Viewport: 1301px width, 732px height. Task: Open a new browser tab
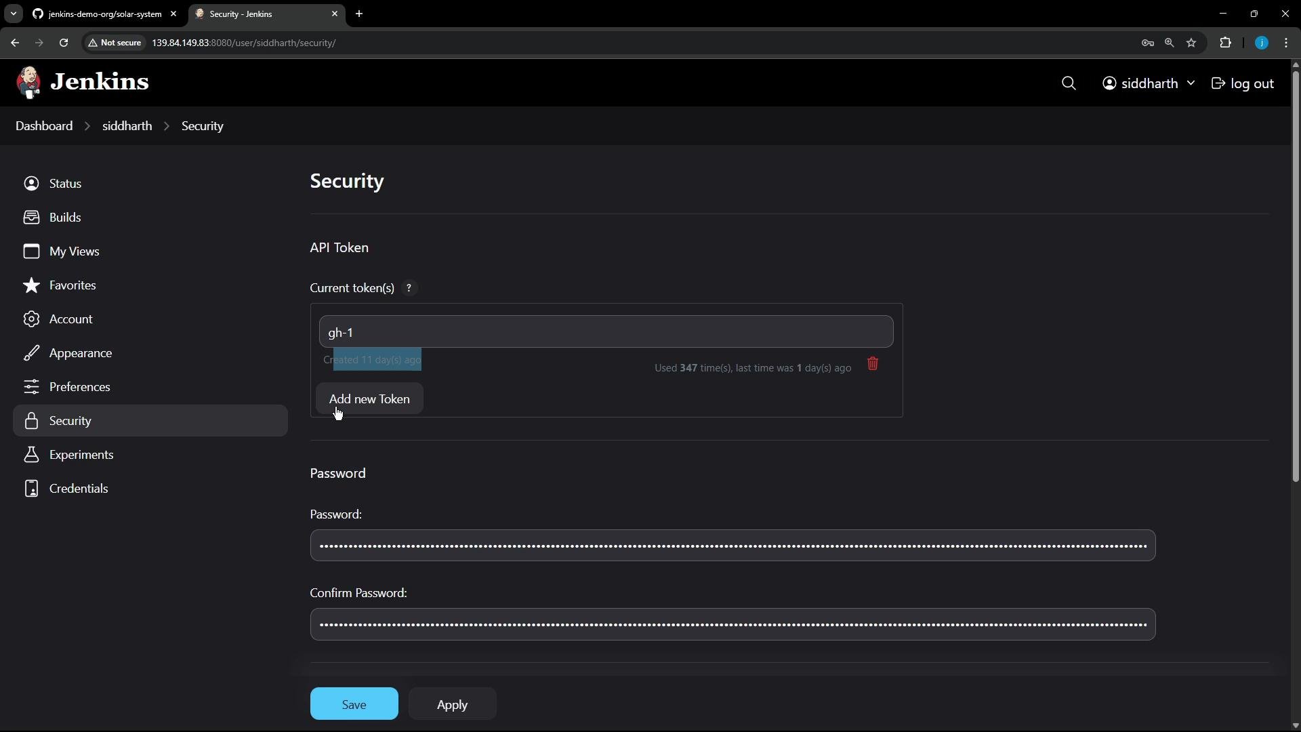tap(359, 14)
